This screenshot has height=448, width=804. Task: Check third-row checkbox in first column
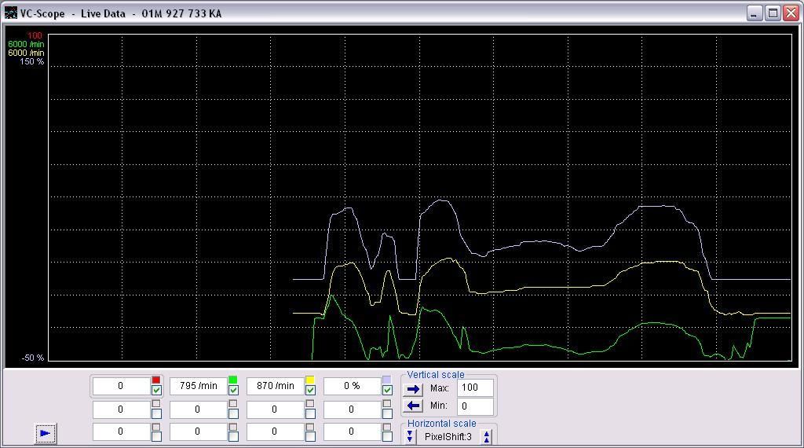tap(156, 436)
